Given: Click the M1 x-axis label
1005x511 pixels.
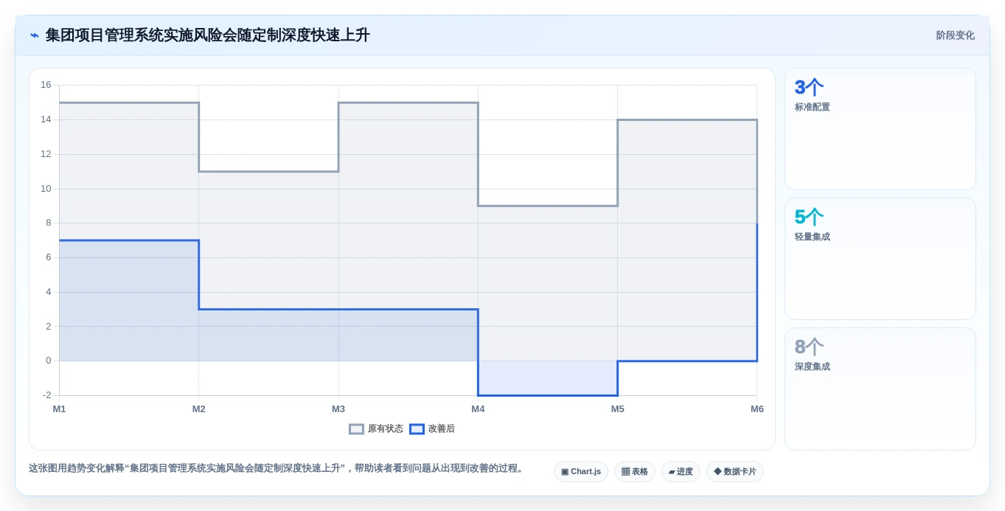Looking at the screenshot, I should (x=59, y=409).
